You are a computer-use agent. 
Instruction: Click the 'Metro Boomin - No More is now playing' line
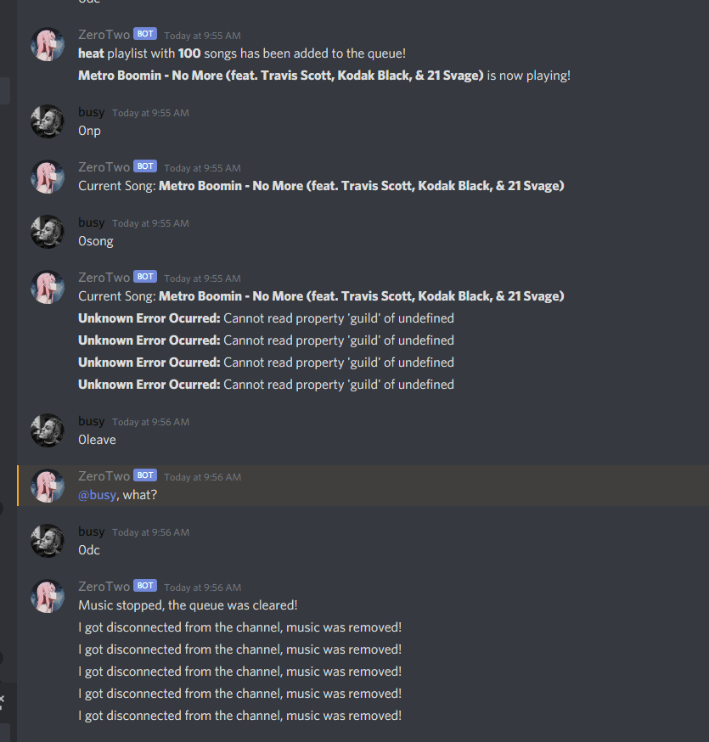pos(324,76)
